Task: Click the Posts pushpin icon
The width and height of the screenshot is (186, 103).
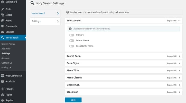Action: [2, 9]
